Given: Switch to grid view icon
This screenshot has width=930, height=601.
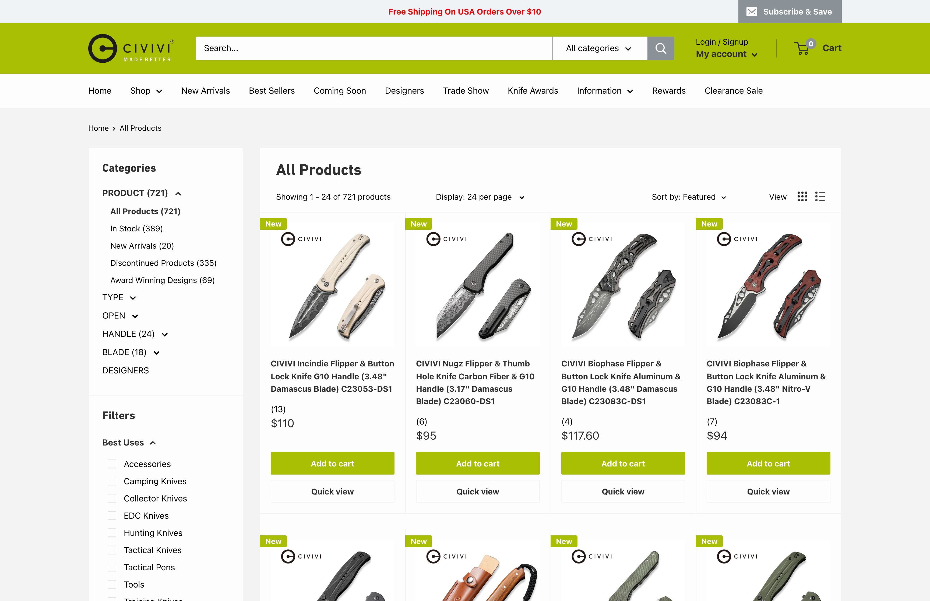Looking at the screenshot, I should tap(802, 197).
